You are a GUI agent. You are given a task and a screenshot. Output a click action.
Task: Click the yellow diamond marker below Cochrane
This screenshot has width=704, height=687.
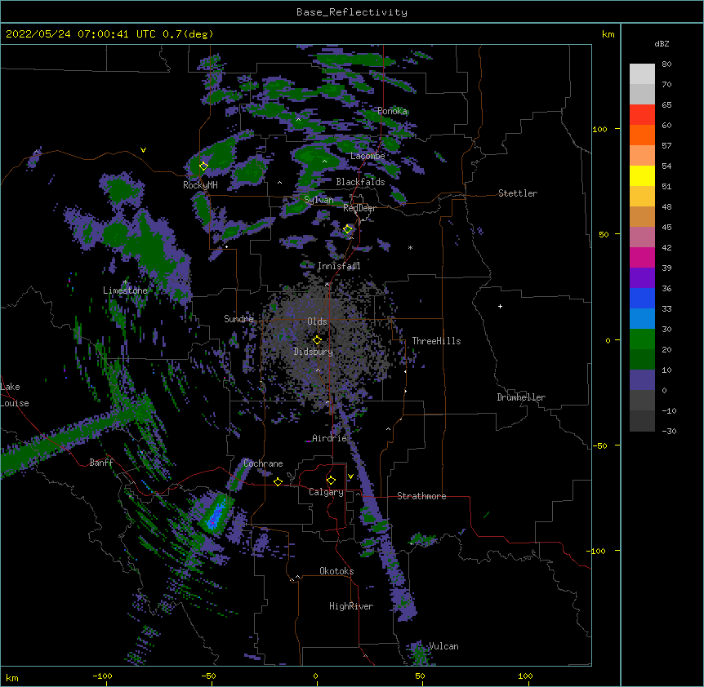click(x=278, y=481)
